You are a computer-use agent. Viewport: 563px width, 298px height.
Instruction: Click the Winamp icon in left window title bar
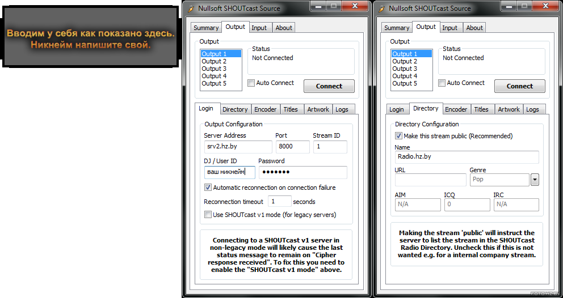pos(192,8)
